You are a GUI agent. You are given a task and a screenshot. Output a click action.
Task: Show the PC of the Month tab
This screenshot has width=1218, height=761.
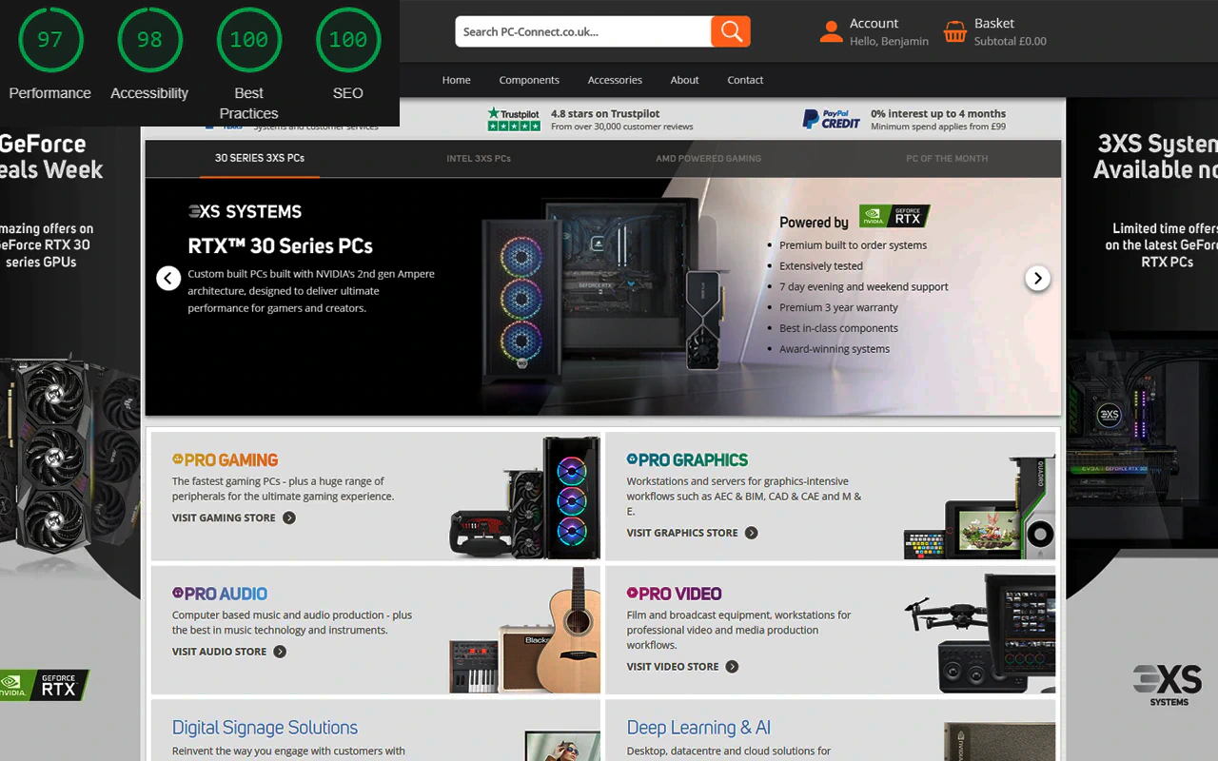tap(947, 159)
